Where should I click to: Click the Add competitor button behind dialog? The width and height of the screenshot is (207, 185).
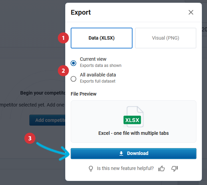pyautogui.click(x=48, y=120)
